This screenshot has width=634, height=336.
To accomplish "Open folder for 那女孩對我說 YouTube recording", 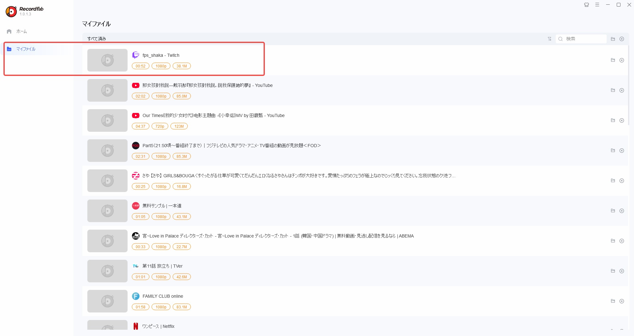I will pos(613,90).
